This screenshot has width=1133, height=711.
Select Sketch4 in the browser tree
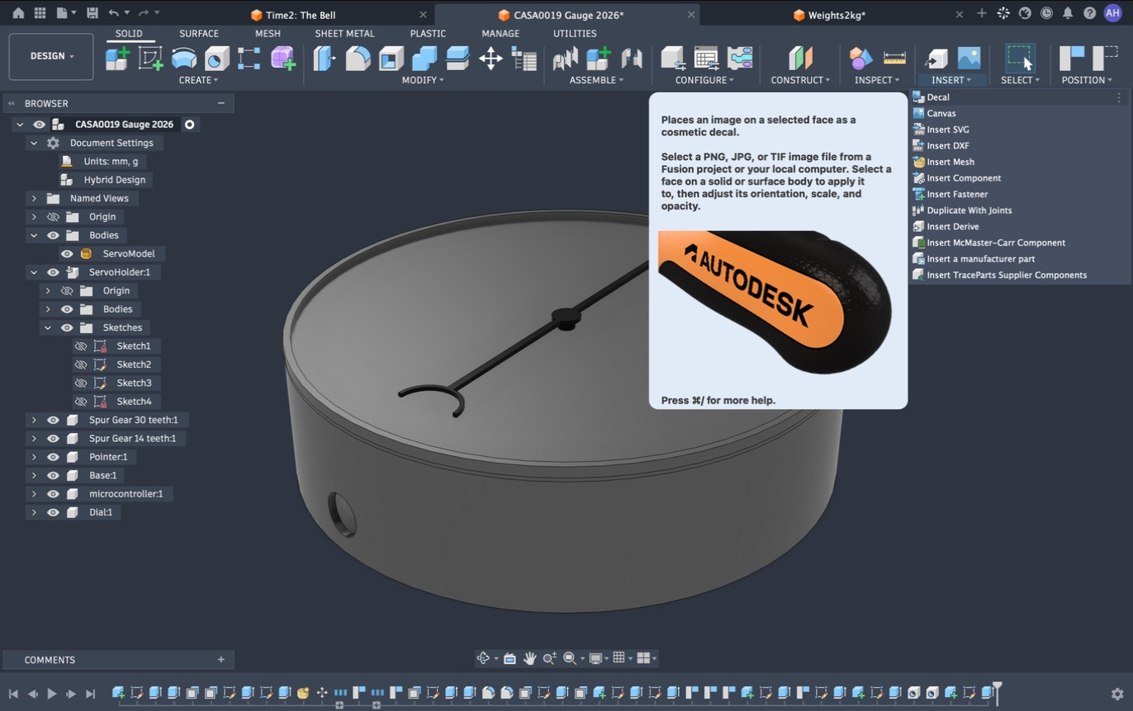tap(134, 402)
